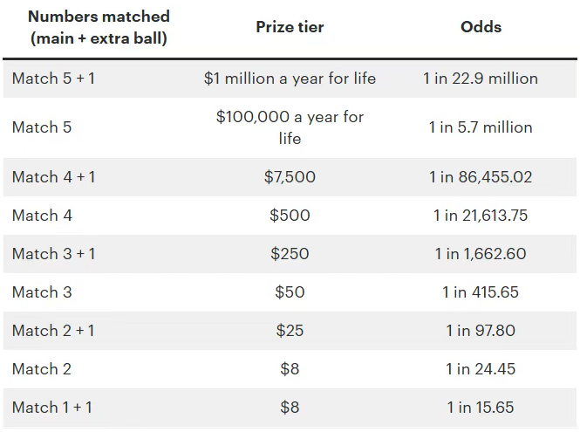This screenshot has width=580, height=432.
Task: Select the $7,500 prize cell
Action: point(290,177)
